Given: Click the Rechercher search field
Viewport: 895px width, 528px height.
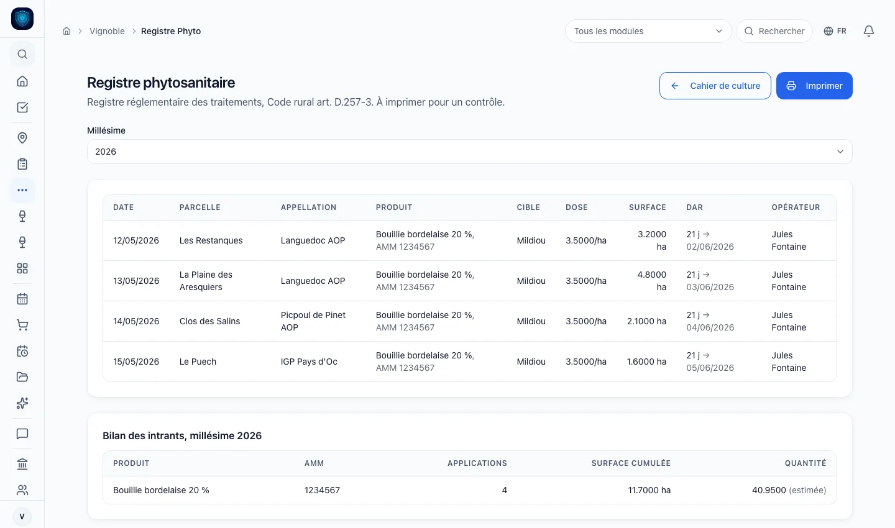Looking at the screenshot, I should (x=774, y=31).
